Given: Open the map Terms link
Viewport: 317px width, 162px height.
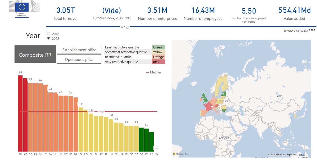Looking at the screenshot, I should (302, 155).
